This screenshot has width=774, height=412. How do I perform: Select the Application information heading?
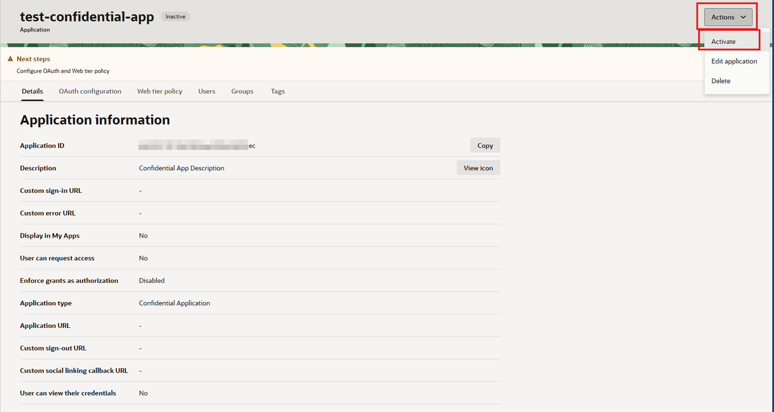pyautogui.click(x=95, y=120)
